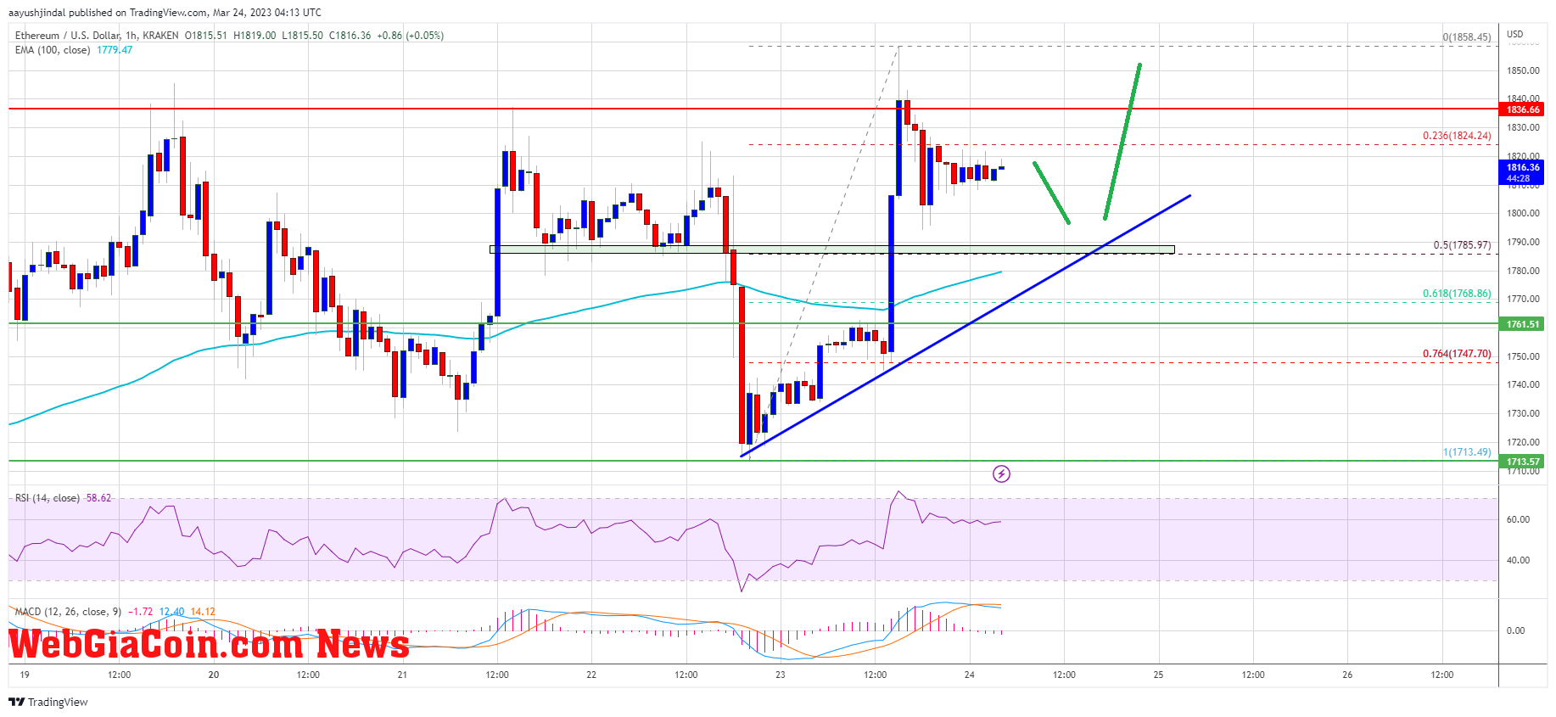Click the 1(1713.49) Fibonacci bottom label

[1467, 452]
